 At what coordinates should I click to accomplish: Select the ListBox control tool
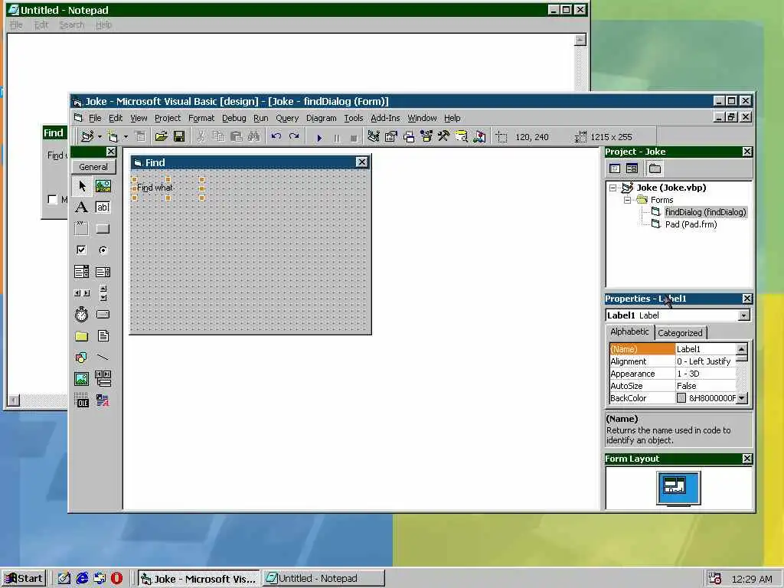[x=103, y=272]
